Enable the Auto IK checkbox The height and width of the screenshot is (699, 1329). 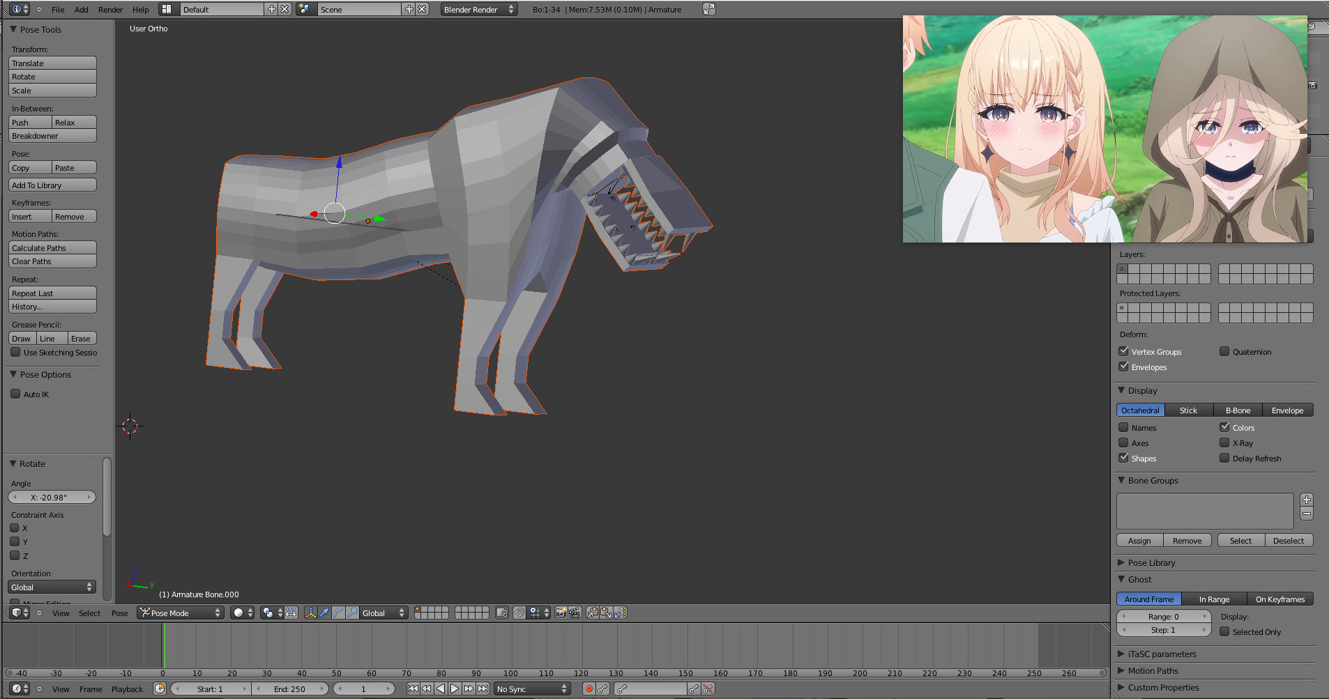pyautogui.click(x=16, y=394)
